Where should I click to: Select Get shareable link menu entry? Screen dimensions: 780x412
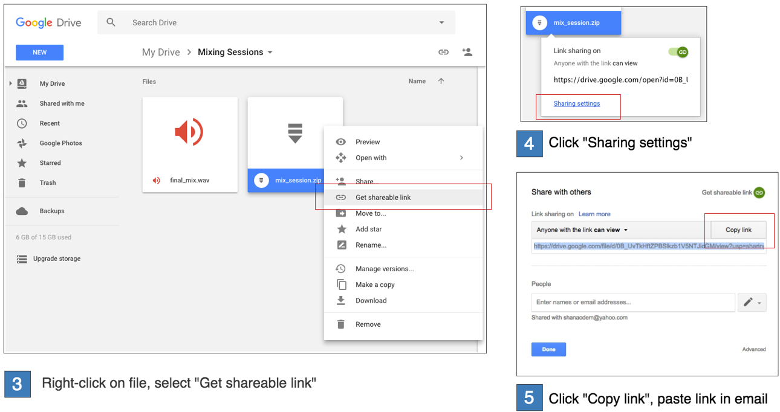point(383,198)
